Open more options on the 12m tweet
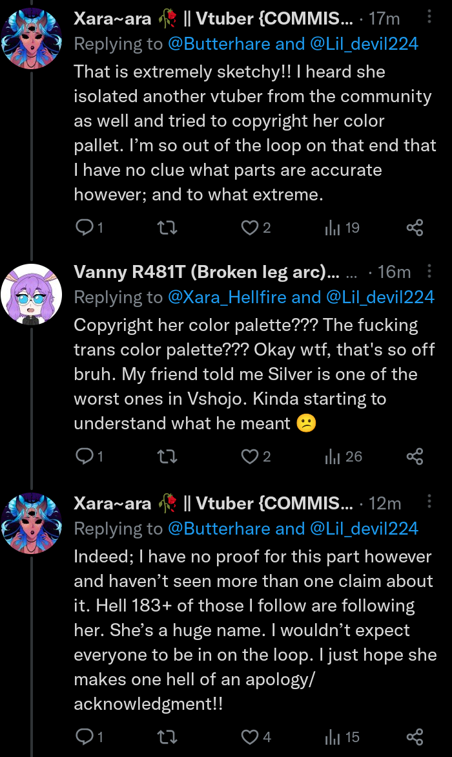Image resolution: width=452 pixels, height=757 pixels. (x=430, y=502)
